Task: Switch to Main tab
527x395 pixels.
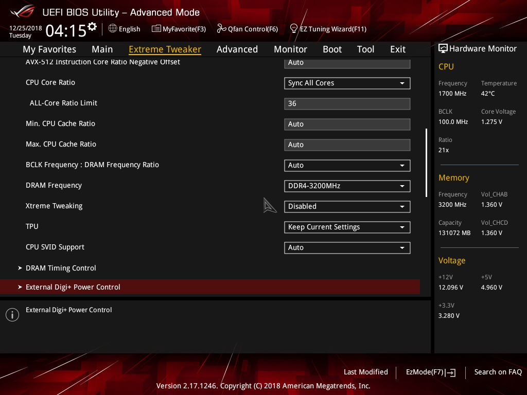Action: point(102,49)
